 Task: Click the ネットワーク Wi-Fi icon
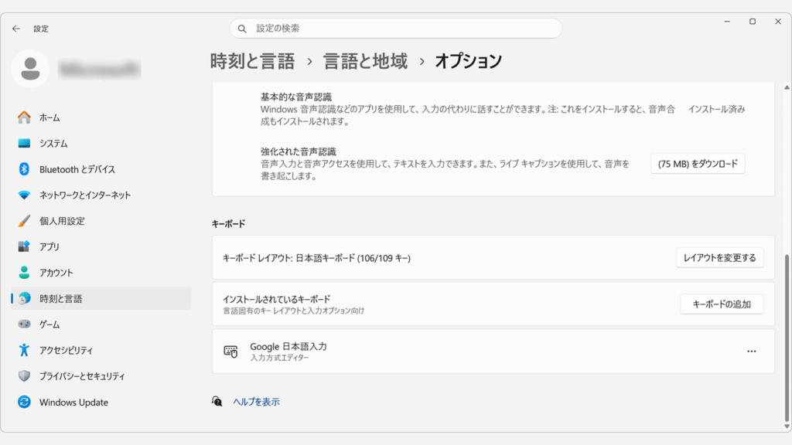pyautogui.click(x=24, y=195)
